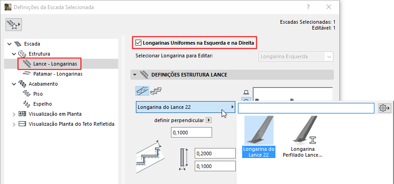
Task: Click the help question mark button
Action: pyautogui.click(x=309, y=7)
